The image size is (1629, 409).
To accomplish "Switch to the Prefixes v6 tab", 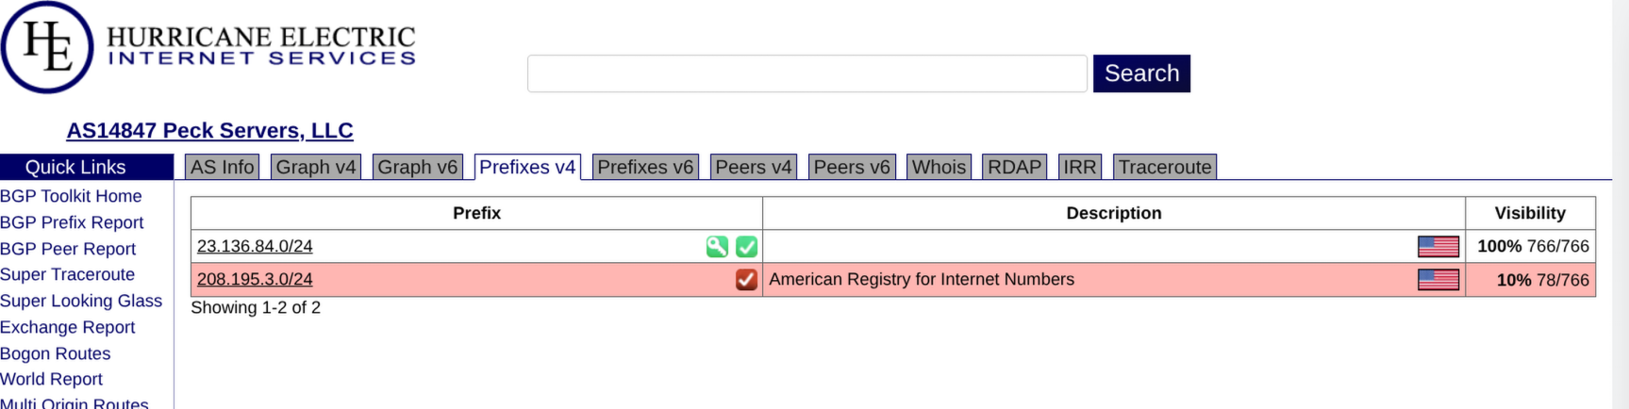I will (645, 167).
